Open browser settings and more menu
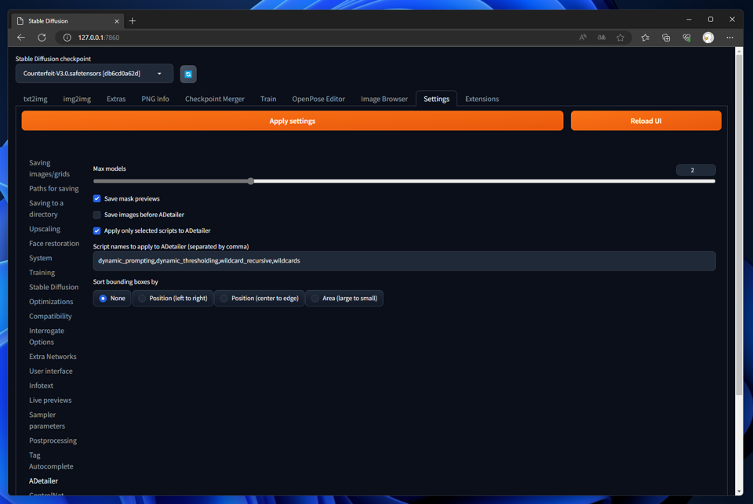The width and height of the screenshot is (753, 504). coord(729,38)
